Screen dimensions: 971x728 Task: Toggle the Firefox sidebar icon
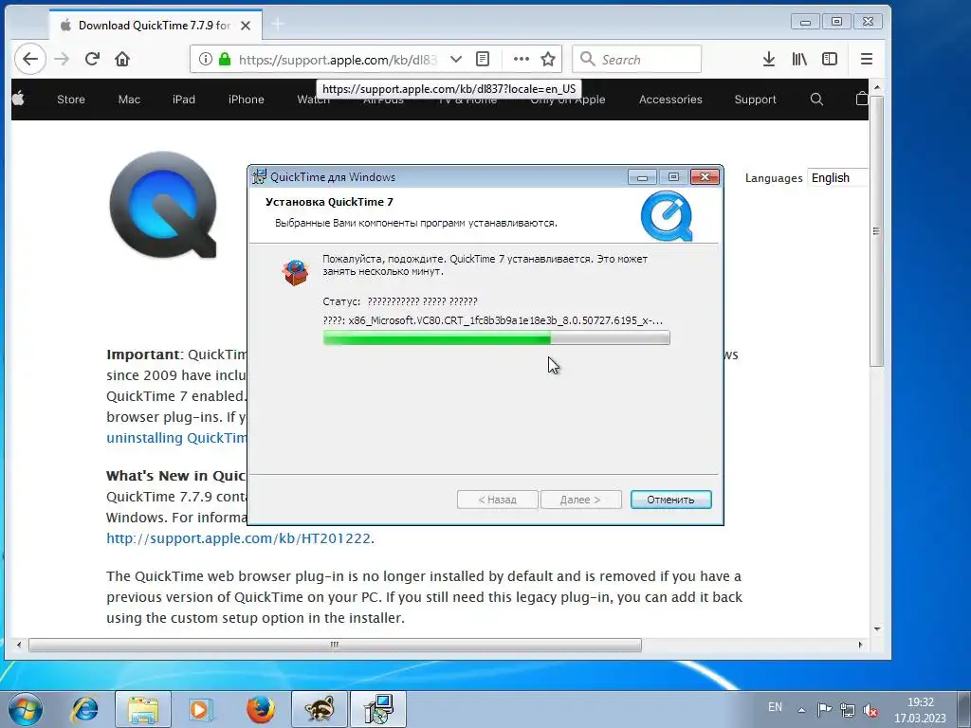click(829, 59)
